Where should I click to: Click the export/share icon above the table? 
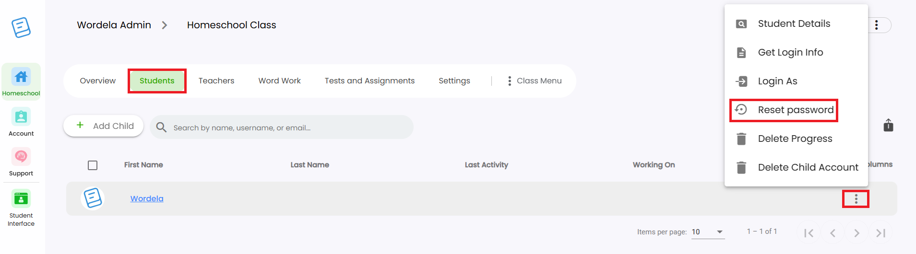click(x=888, y=126)
